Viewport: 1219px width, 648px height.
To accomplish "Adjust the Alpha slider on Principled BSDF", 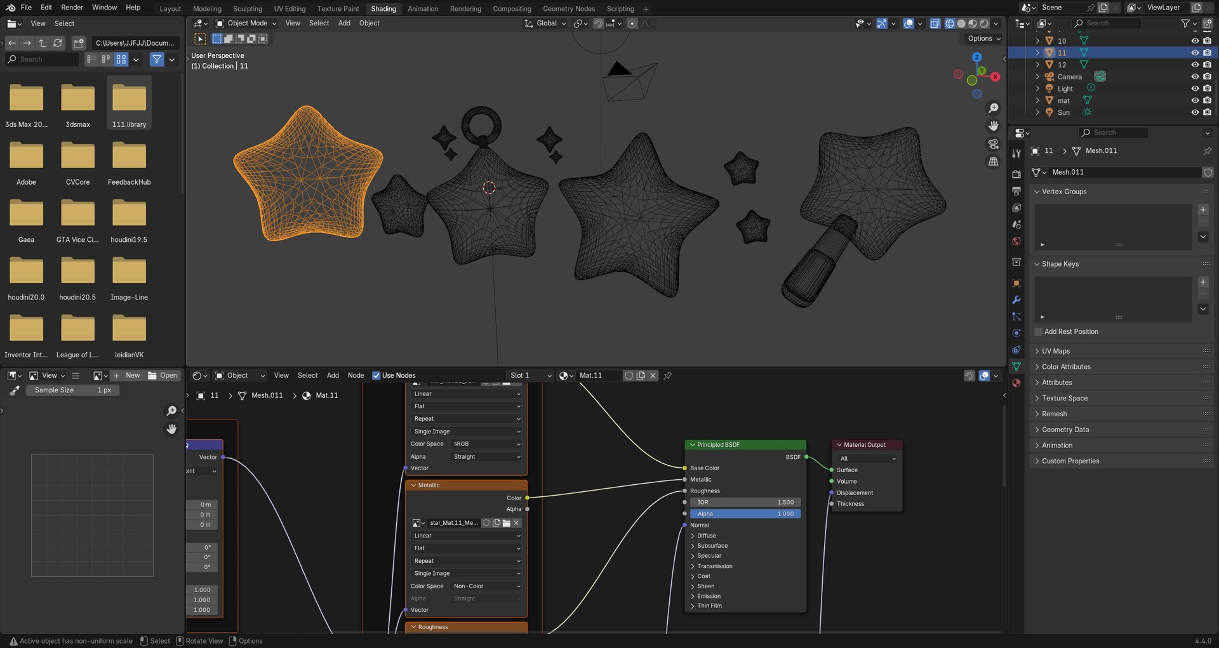I will pos(745,514).
